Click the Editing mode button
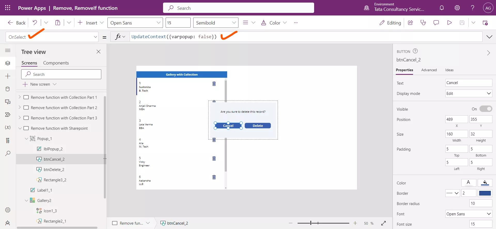 [x=390, y=23]
